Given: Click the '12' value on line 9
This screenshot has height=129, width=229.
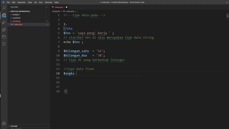Looking at the screenshot, I should 99,51.
